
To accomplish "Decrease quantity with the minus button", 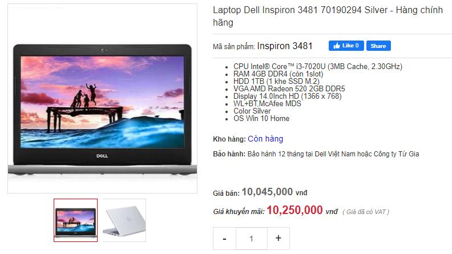I will [x=224, y=239].
